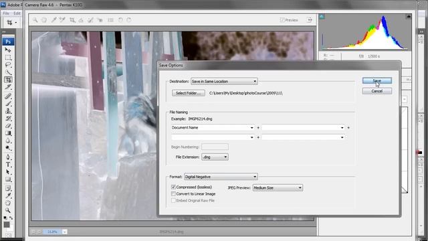428x241 pixels.
Task: Select the Camera Raw Crop tool
Action: pos(72,20)
